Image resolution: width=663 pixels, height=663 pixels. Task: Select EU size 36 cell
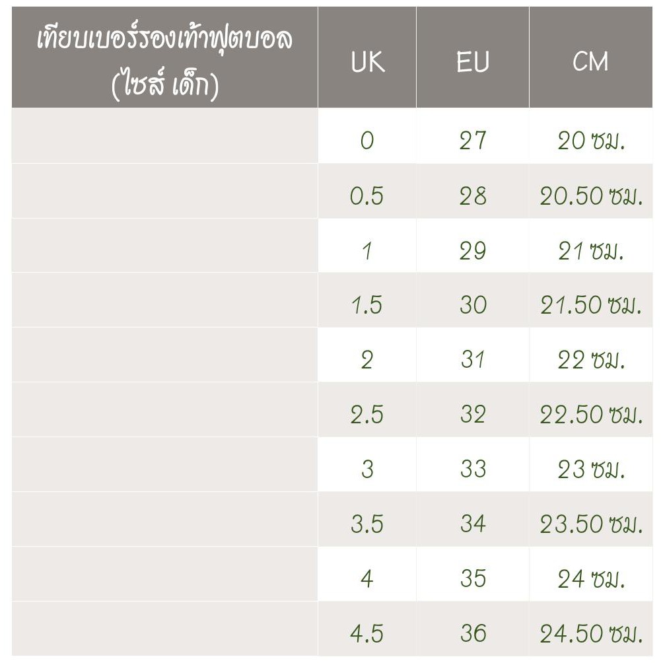(x=473, y=634)
